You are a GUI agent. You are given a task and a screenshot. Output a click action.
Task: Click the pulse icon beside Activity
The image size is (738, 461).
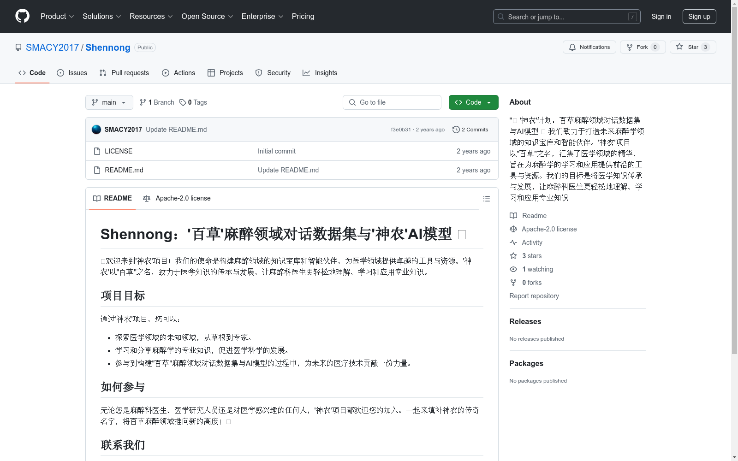pos(513,242)
